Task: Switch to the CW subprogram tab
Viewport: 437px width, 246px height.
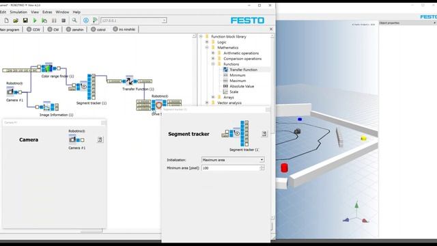Action: click(53, 29)
